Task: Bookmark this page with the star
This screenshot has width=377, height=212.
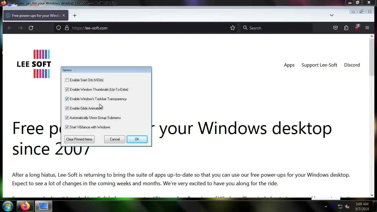Action: pyautogui.click(x=233, y=28)
